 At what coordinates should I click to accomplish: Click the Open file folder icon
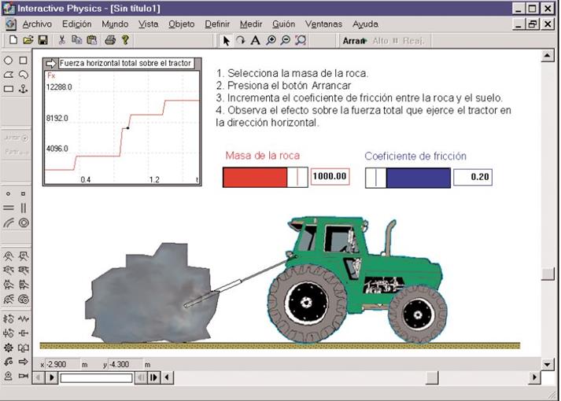[x=28, y=40]
